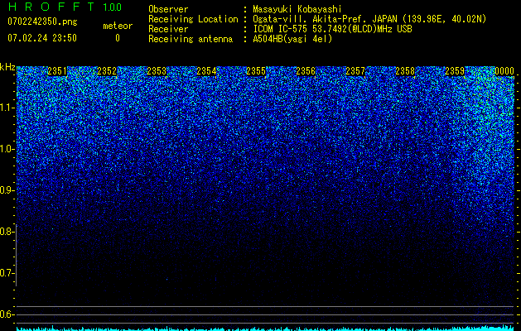
Task: Select receiver text ICOM IC-575 53.7492 MHz USB
Action: [332, 29]
